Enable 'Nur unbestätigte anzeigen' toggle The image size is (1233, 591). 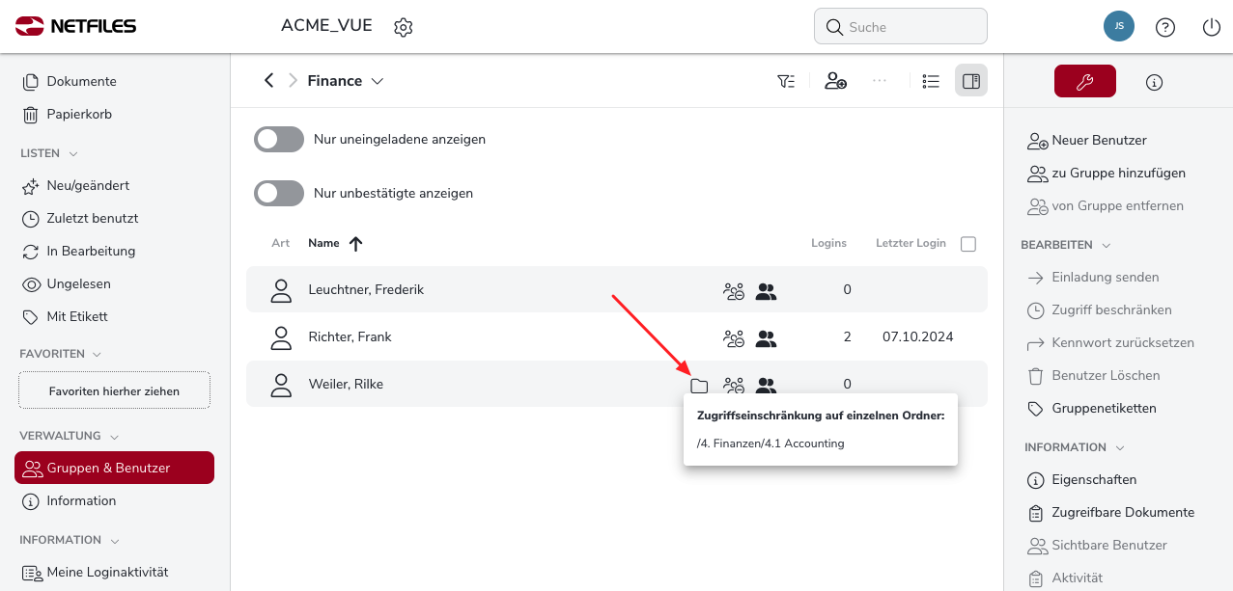279,194
